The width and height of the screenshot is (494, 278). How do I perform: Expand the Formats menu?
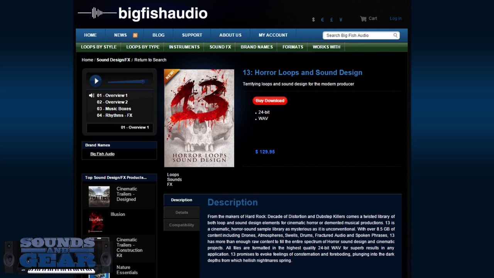[293, 47]
